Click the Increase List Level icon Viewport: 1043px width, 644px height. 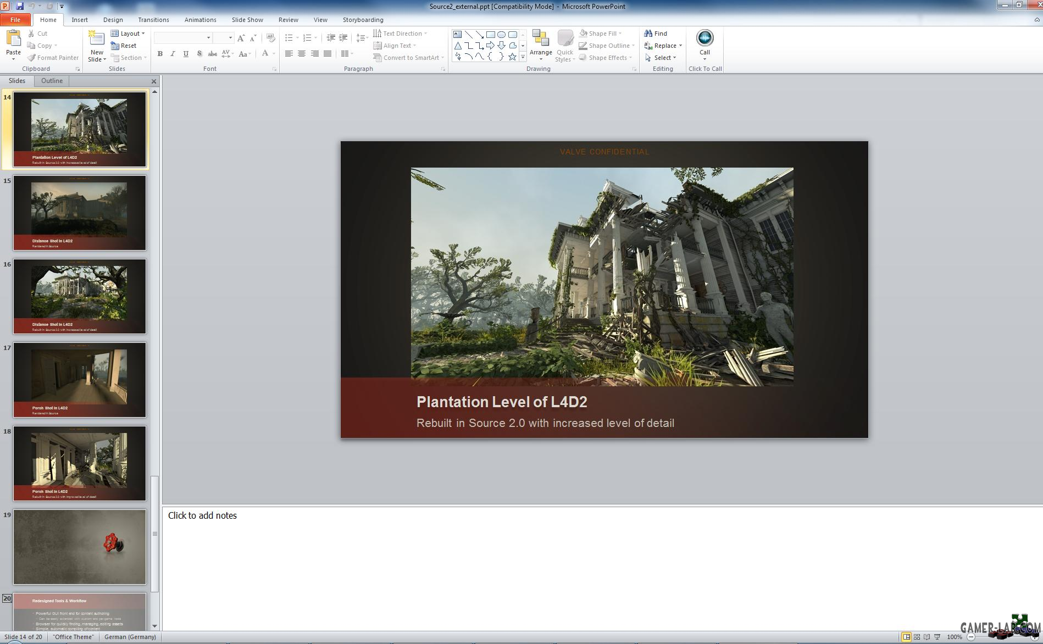[343, 38]
